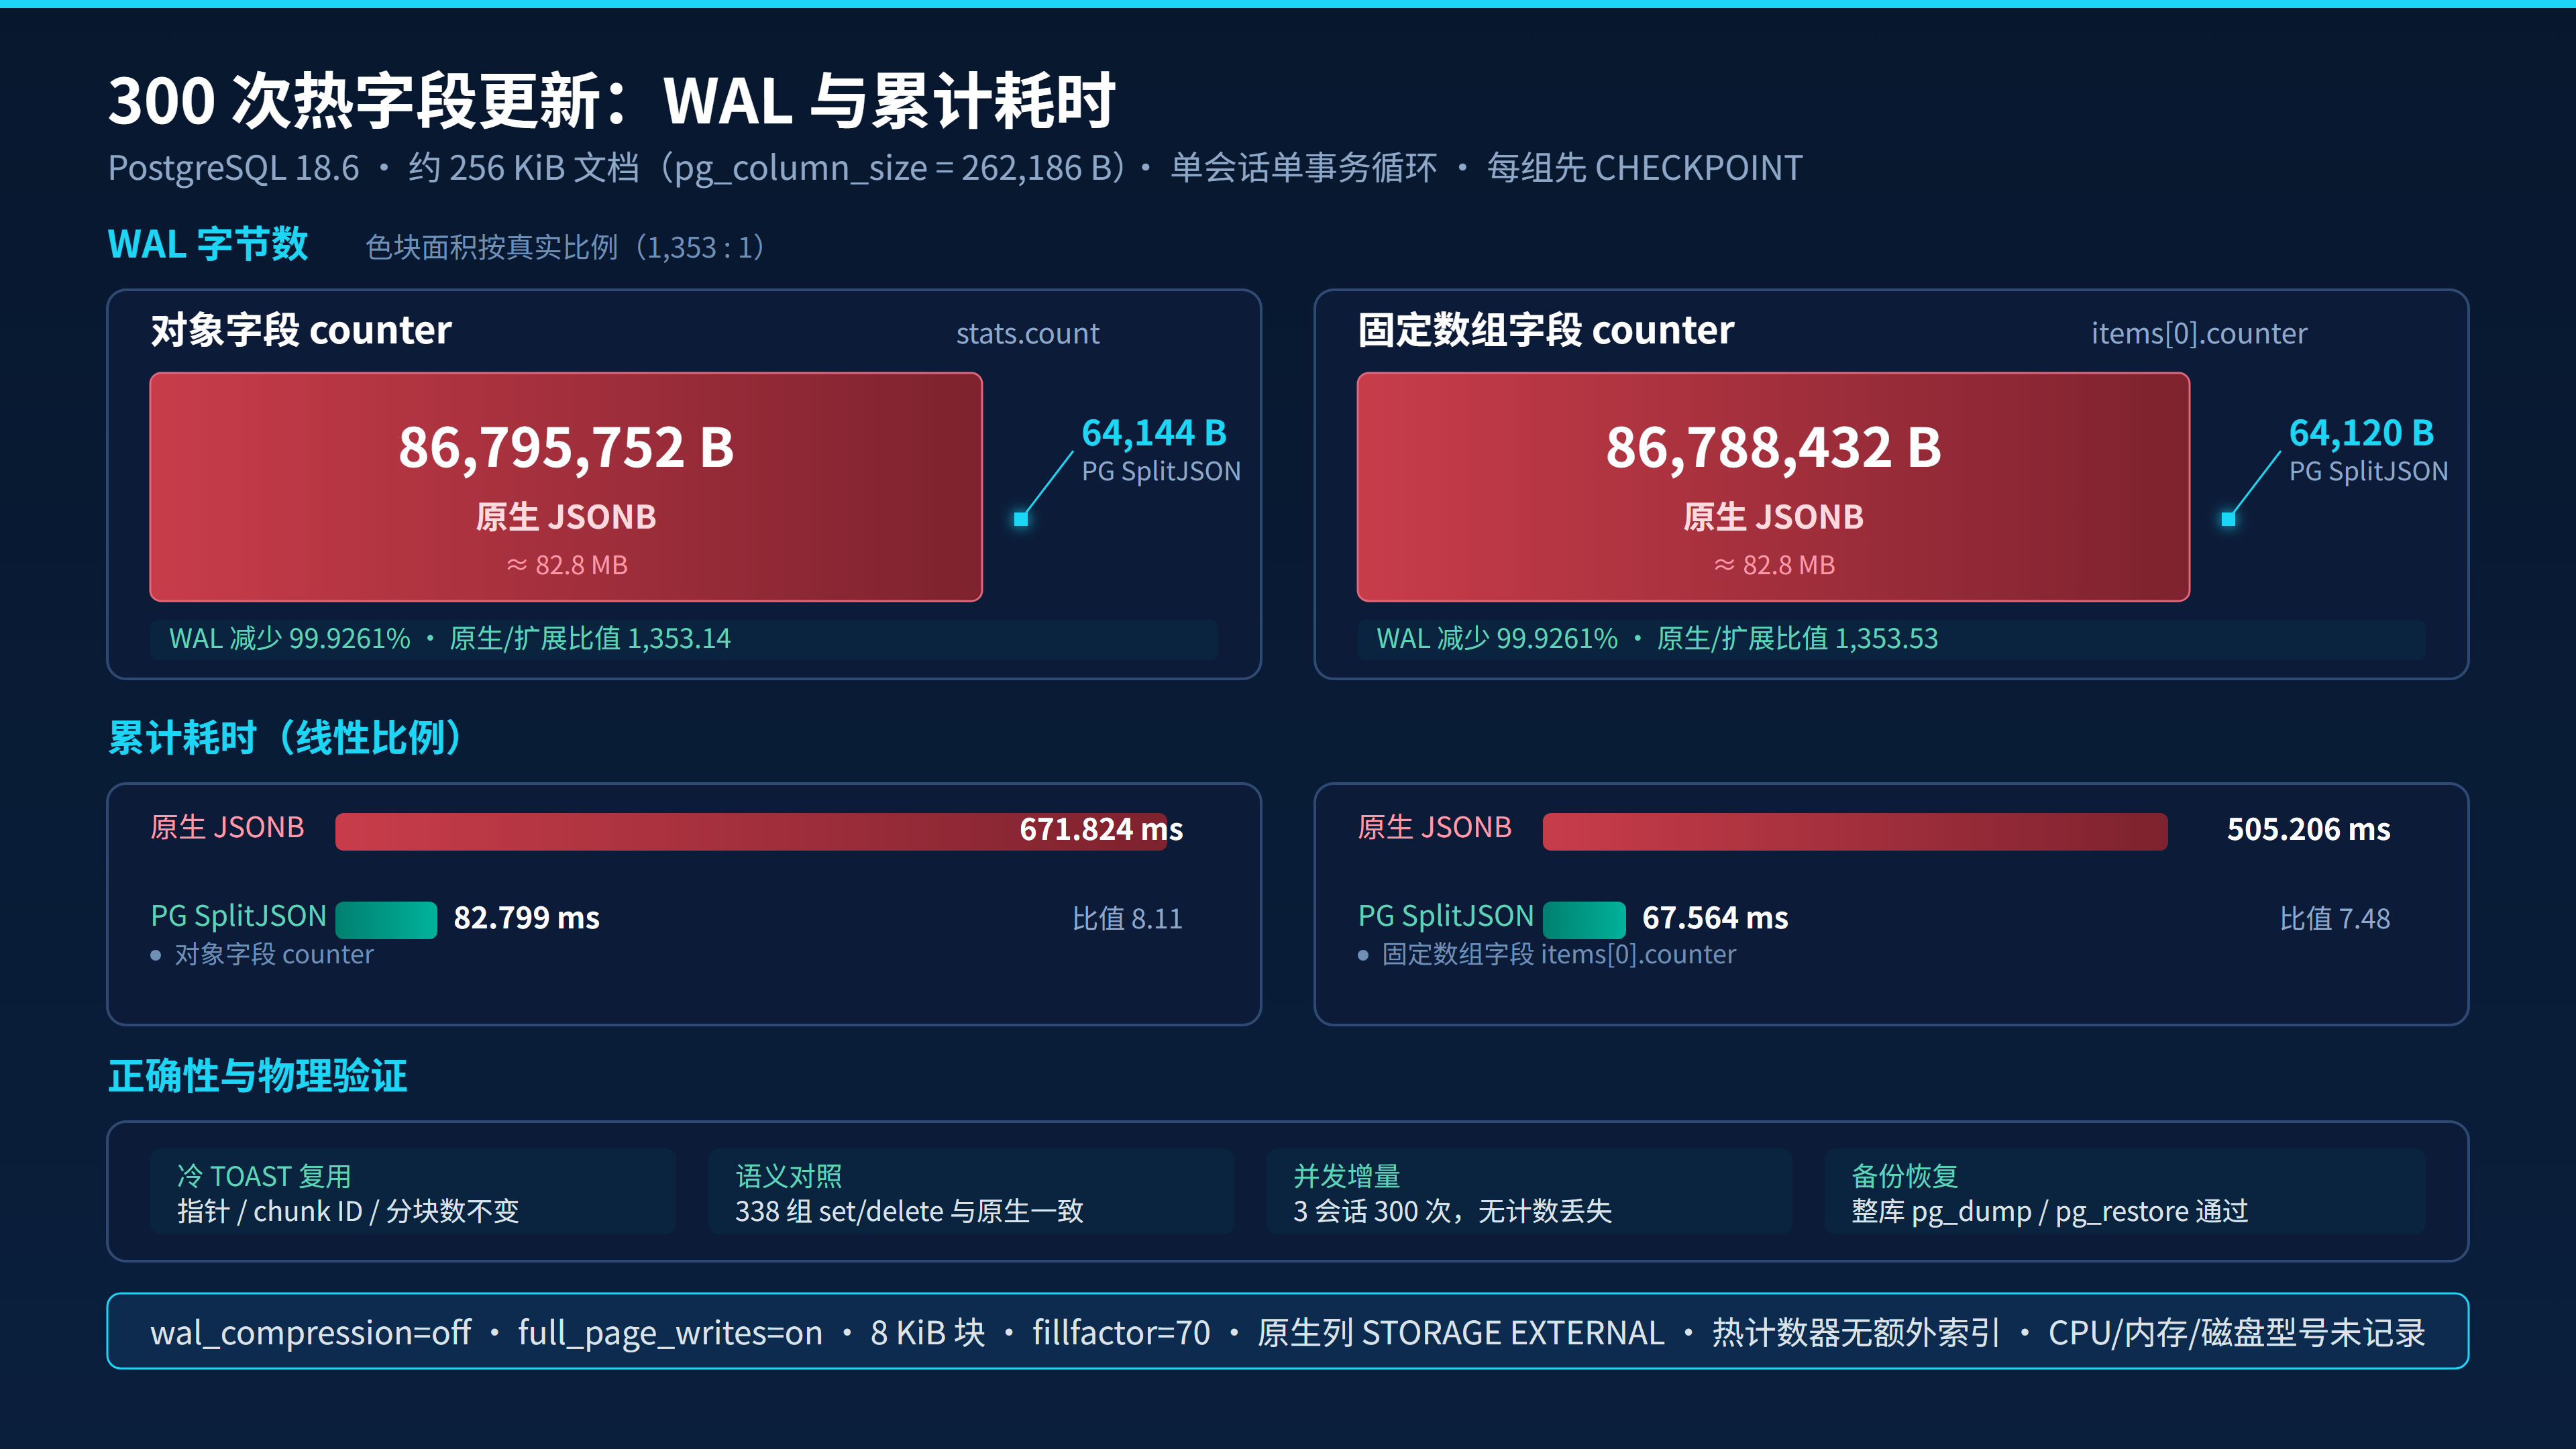The image size is (2576, 1449).
Task: Click the '比值 7.48' label
Action: tap(2335, 919)
